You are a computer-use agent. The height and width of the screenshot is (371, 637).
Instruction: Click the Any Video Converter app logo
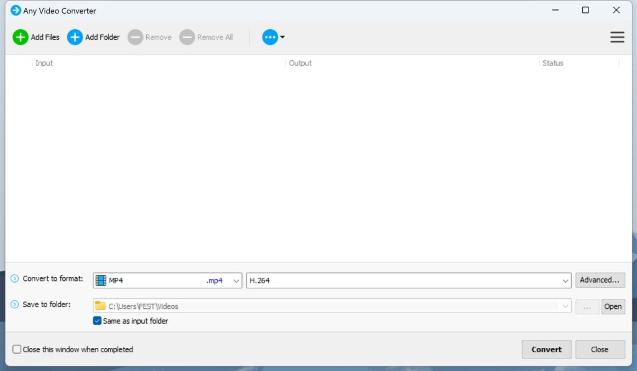(16, 10)
